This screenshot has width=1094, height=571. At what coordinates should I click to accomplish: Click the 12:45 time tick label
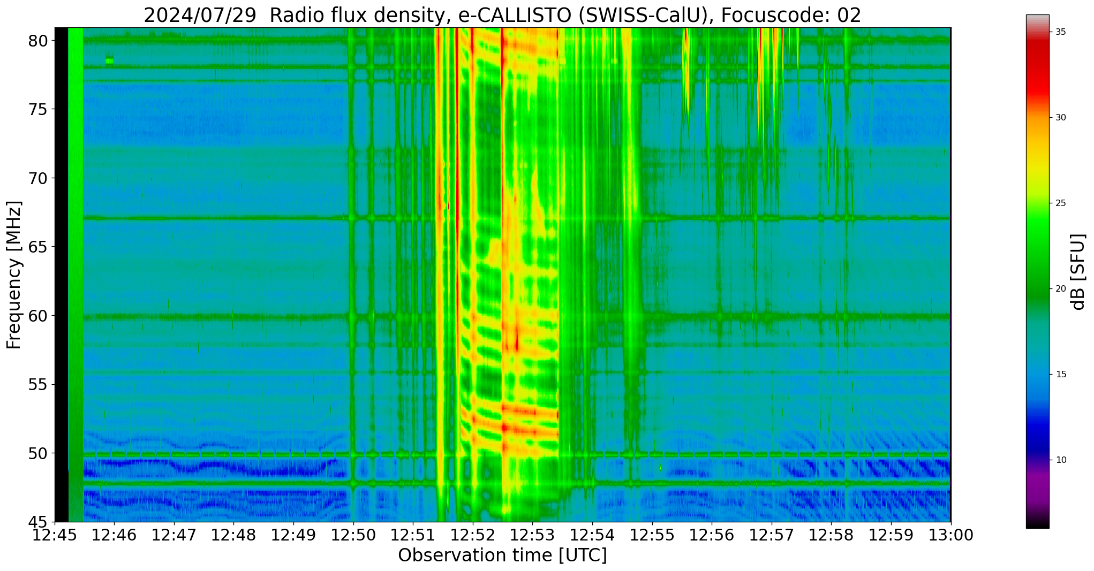coord(55,535)
